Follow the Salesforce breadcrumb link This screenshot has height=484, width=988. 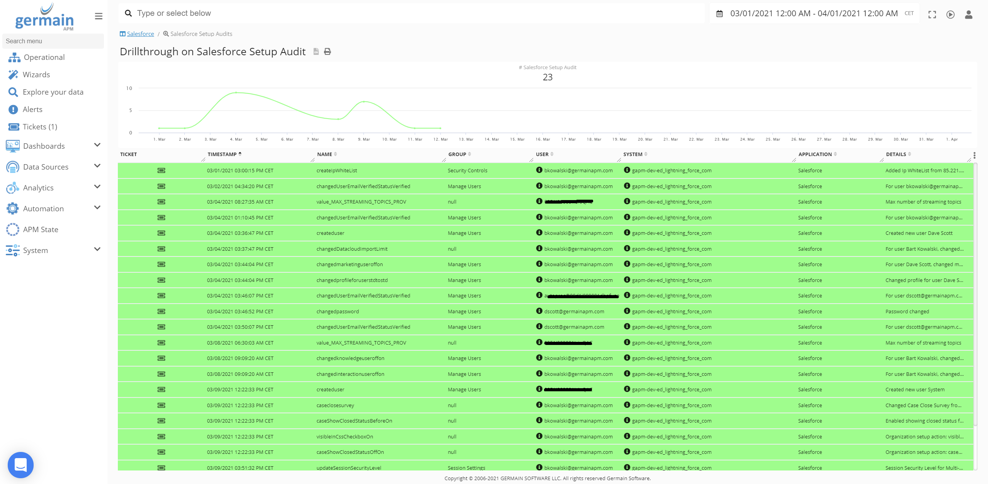click(140, 34)
